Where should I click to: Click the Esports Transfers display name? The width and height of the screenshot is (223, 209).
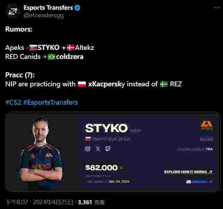tap(48, 8)
